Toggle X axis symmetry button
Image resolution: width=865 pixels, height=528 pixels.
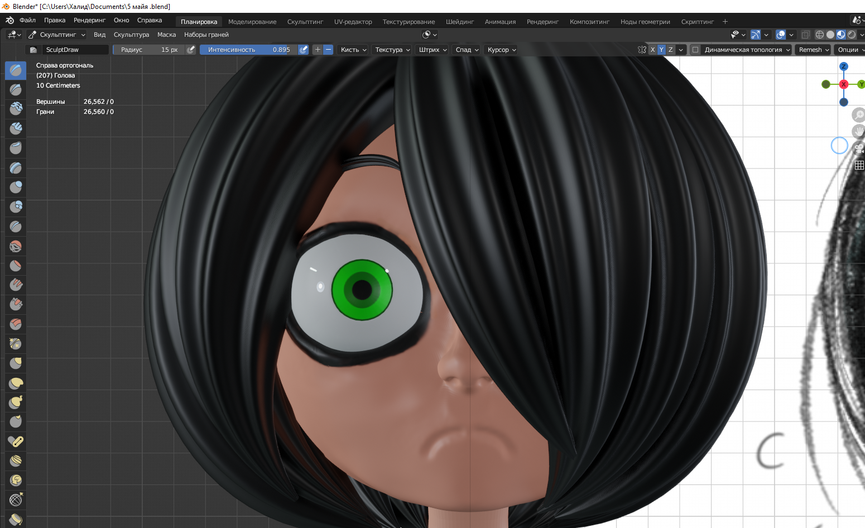tap(652, 50)
